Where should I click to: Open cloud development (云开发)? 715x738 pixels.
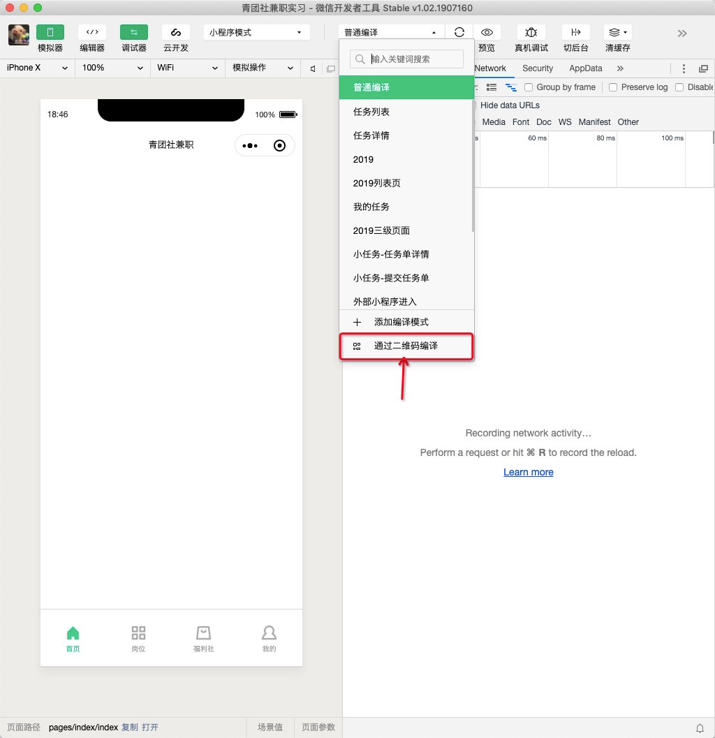[176, 33]
